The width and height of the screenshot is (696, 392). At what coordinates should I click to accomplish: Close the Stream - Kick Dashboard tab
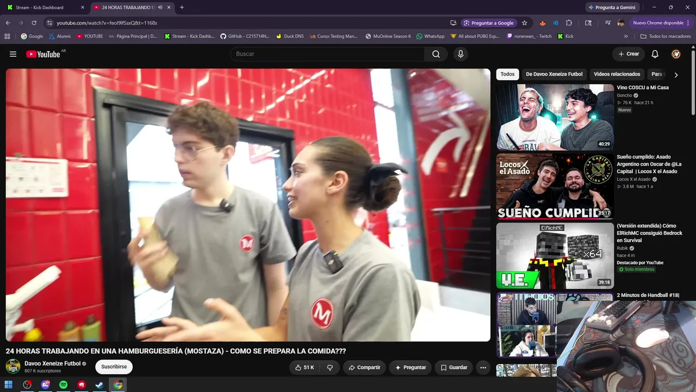[x=82, y=8]
